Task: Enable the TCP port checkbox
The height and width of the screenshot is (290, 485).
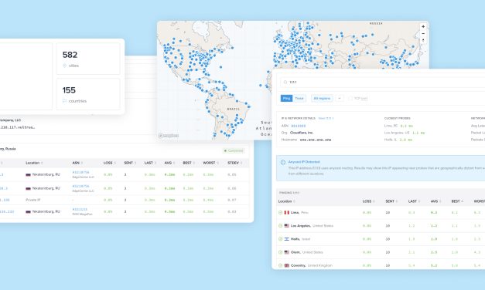Action: [350, 98]
